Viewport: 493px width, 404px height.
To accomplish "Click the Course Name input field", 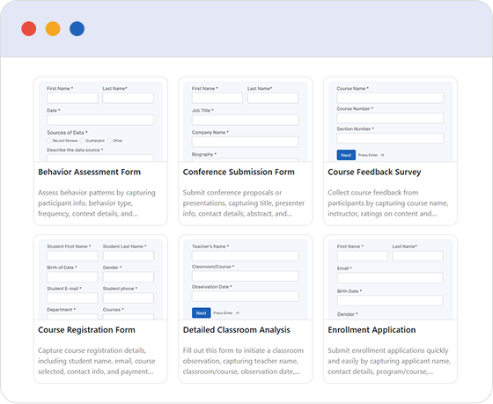I will (x=390, y=98).
